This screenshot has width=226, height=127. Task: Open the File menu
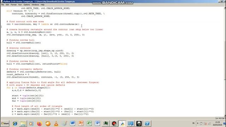2,5
